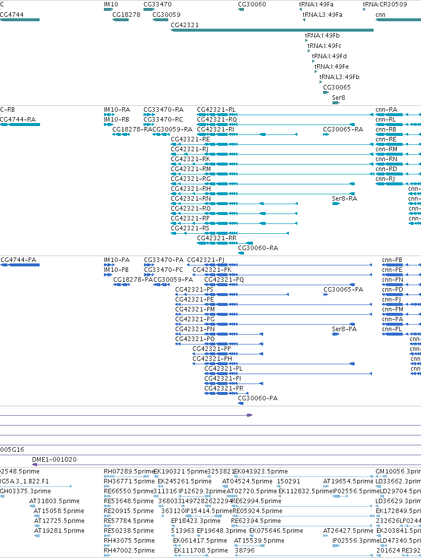Click EST RH36771.5prime
This screenshot has height=558, width=421.
[x=129, y=481]
